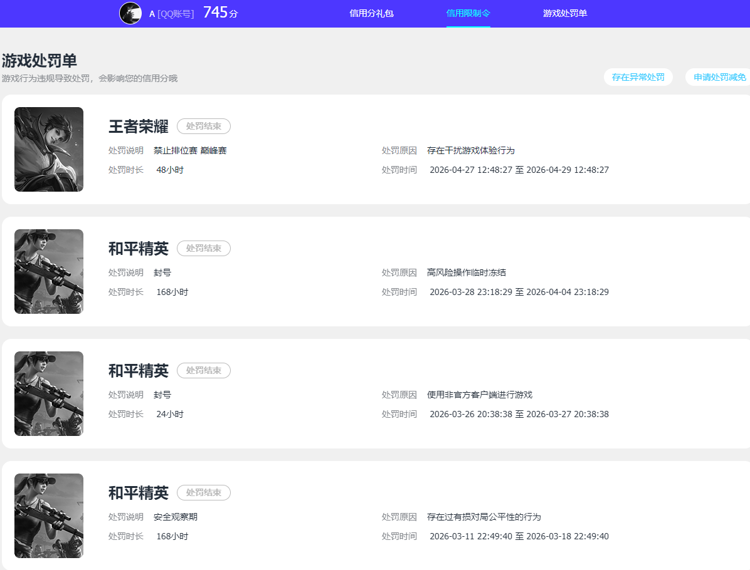Click 处罚结束 badge on 使用非官方客户端 card
The height and width of the screenshot is (570, 750).
(x=204, y=370)
